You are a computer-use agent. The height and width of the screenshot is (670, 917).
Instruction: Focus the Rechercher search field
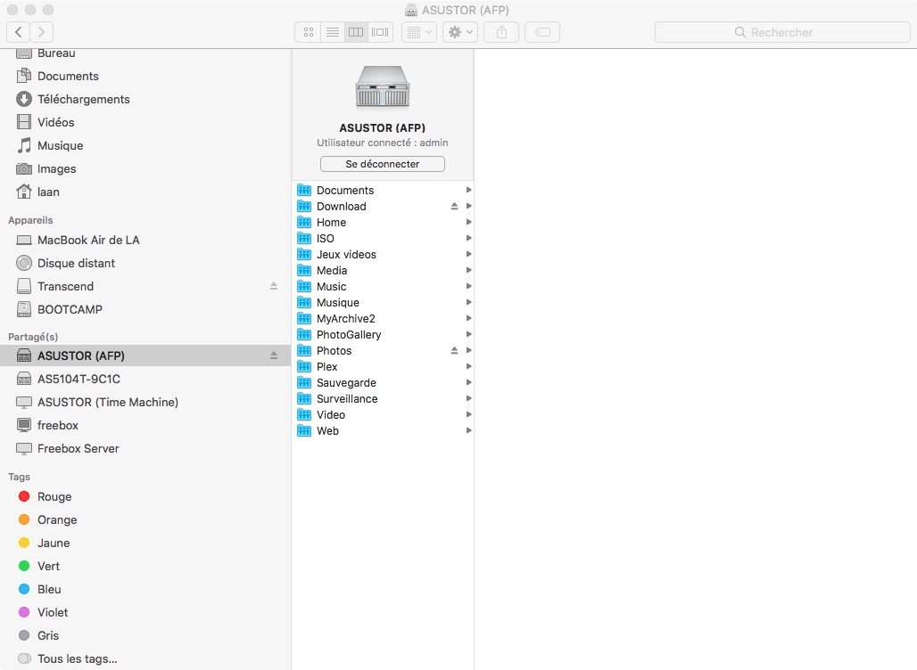(x=782, y=32)
